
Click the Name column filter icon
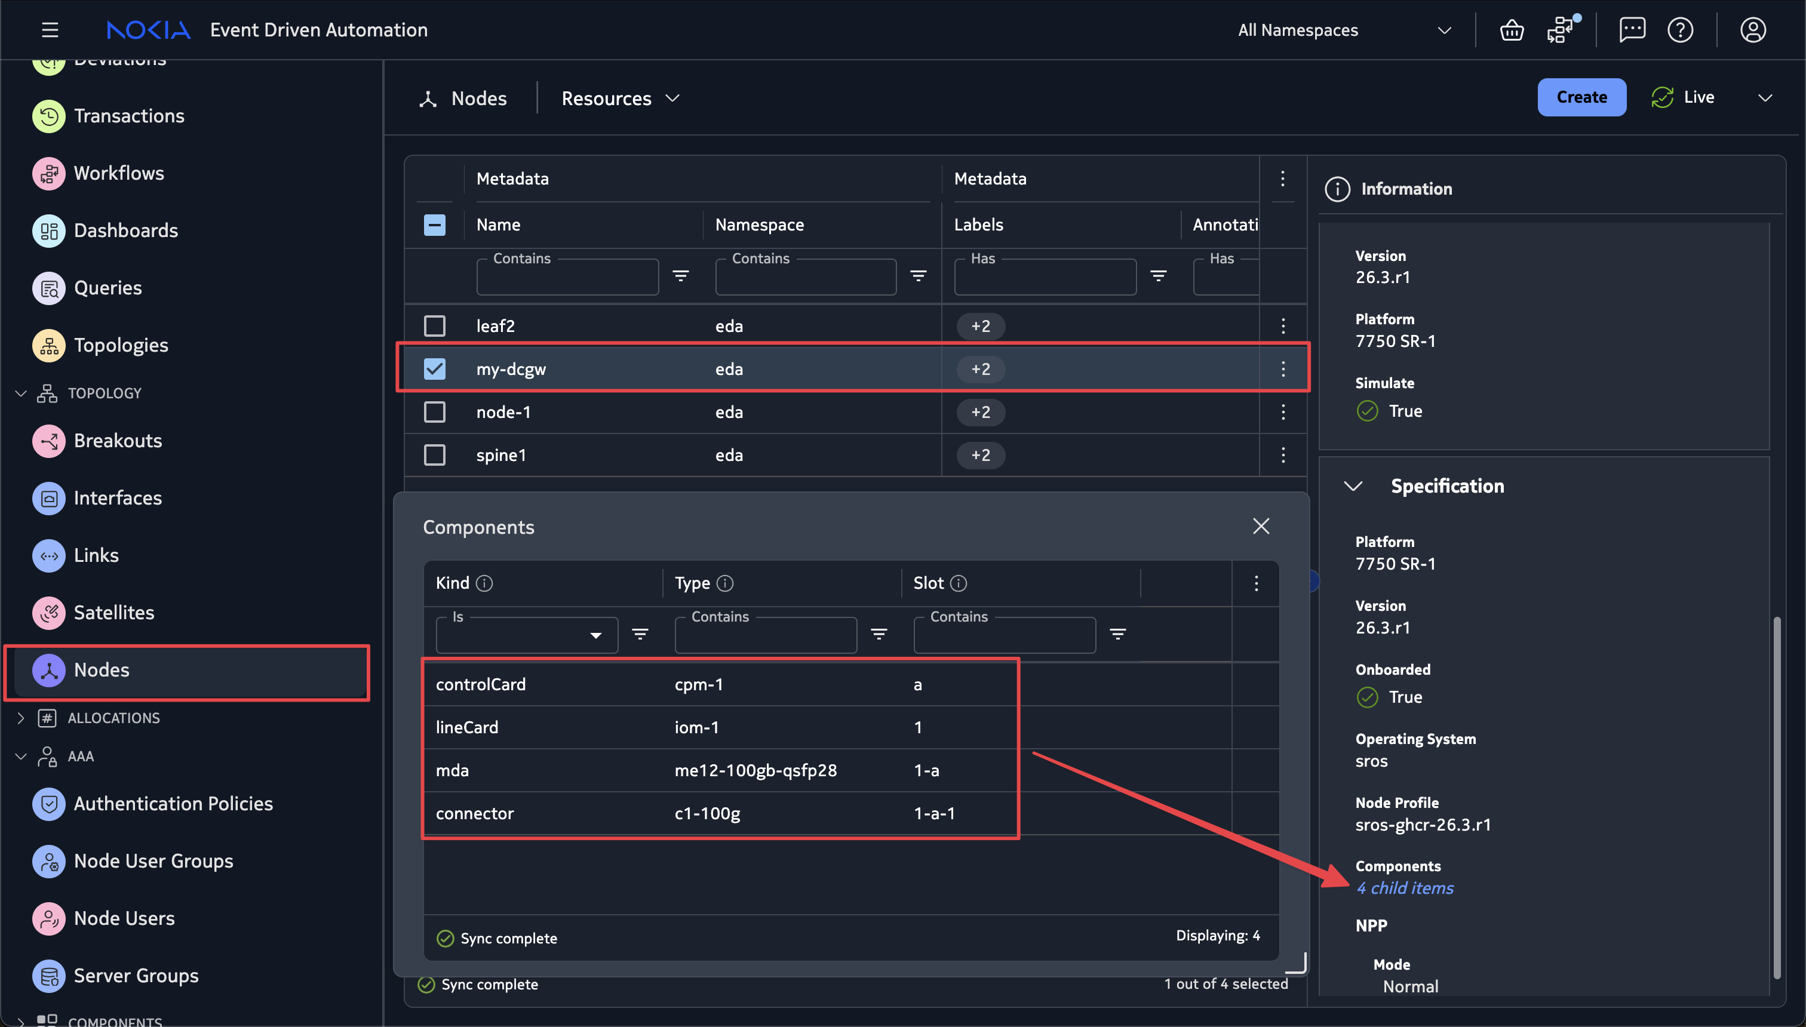680,276
